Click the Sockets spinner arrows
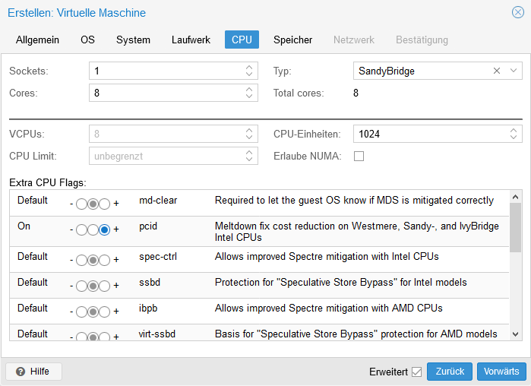The height and width of the screenshot is (386, 531). (249, 71)
